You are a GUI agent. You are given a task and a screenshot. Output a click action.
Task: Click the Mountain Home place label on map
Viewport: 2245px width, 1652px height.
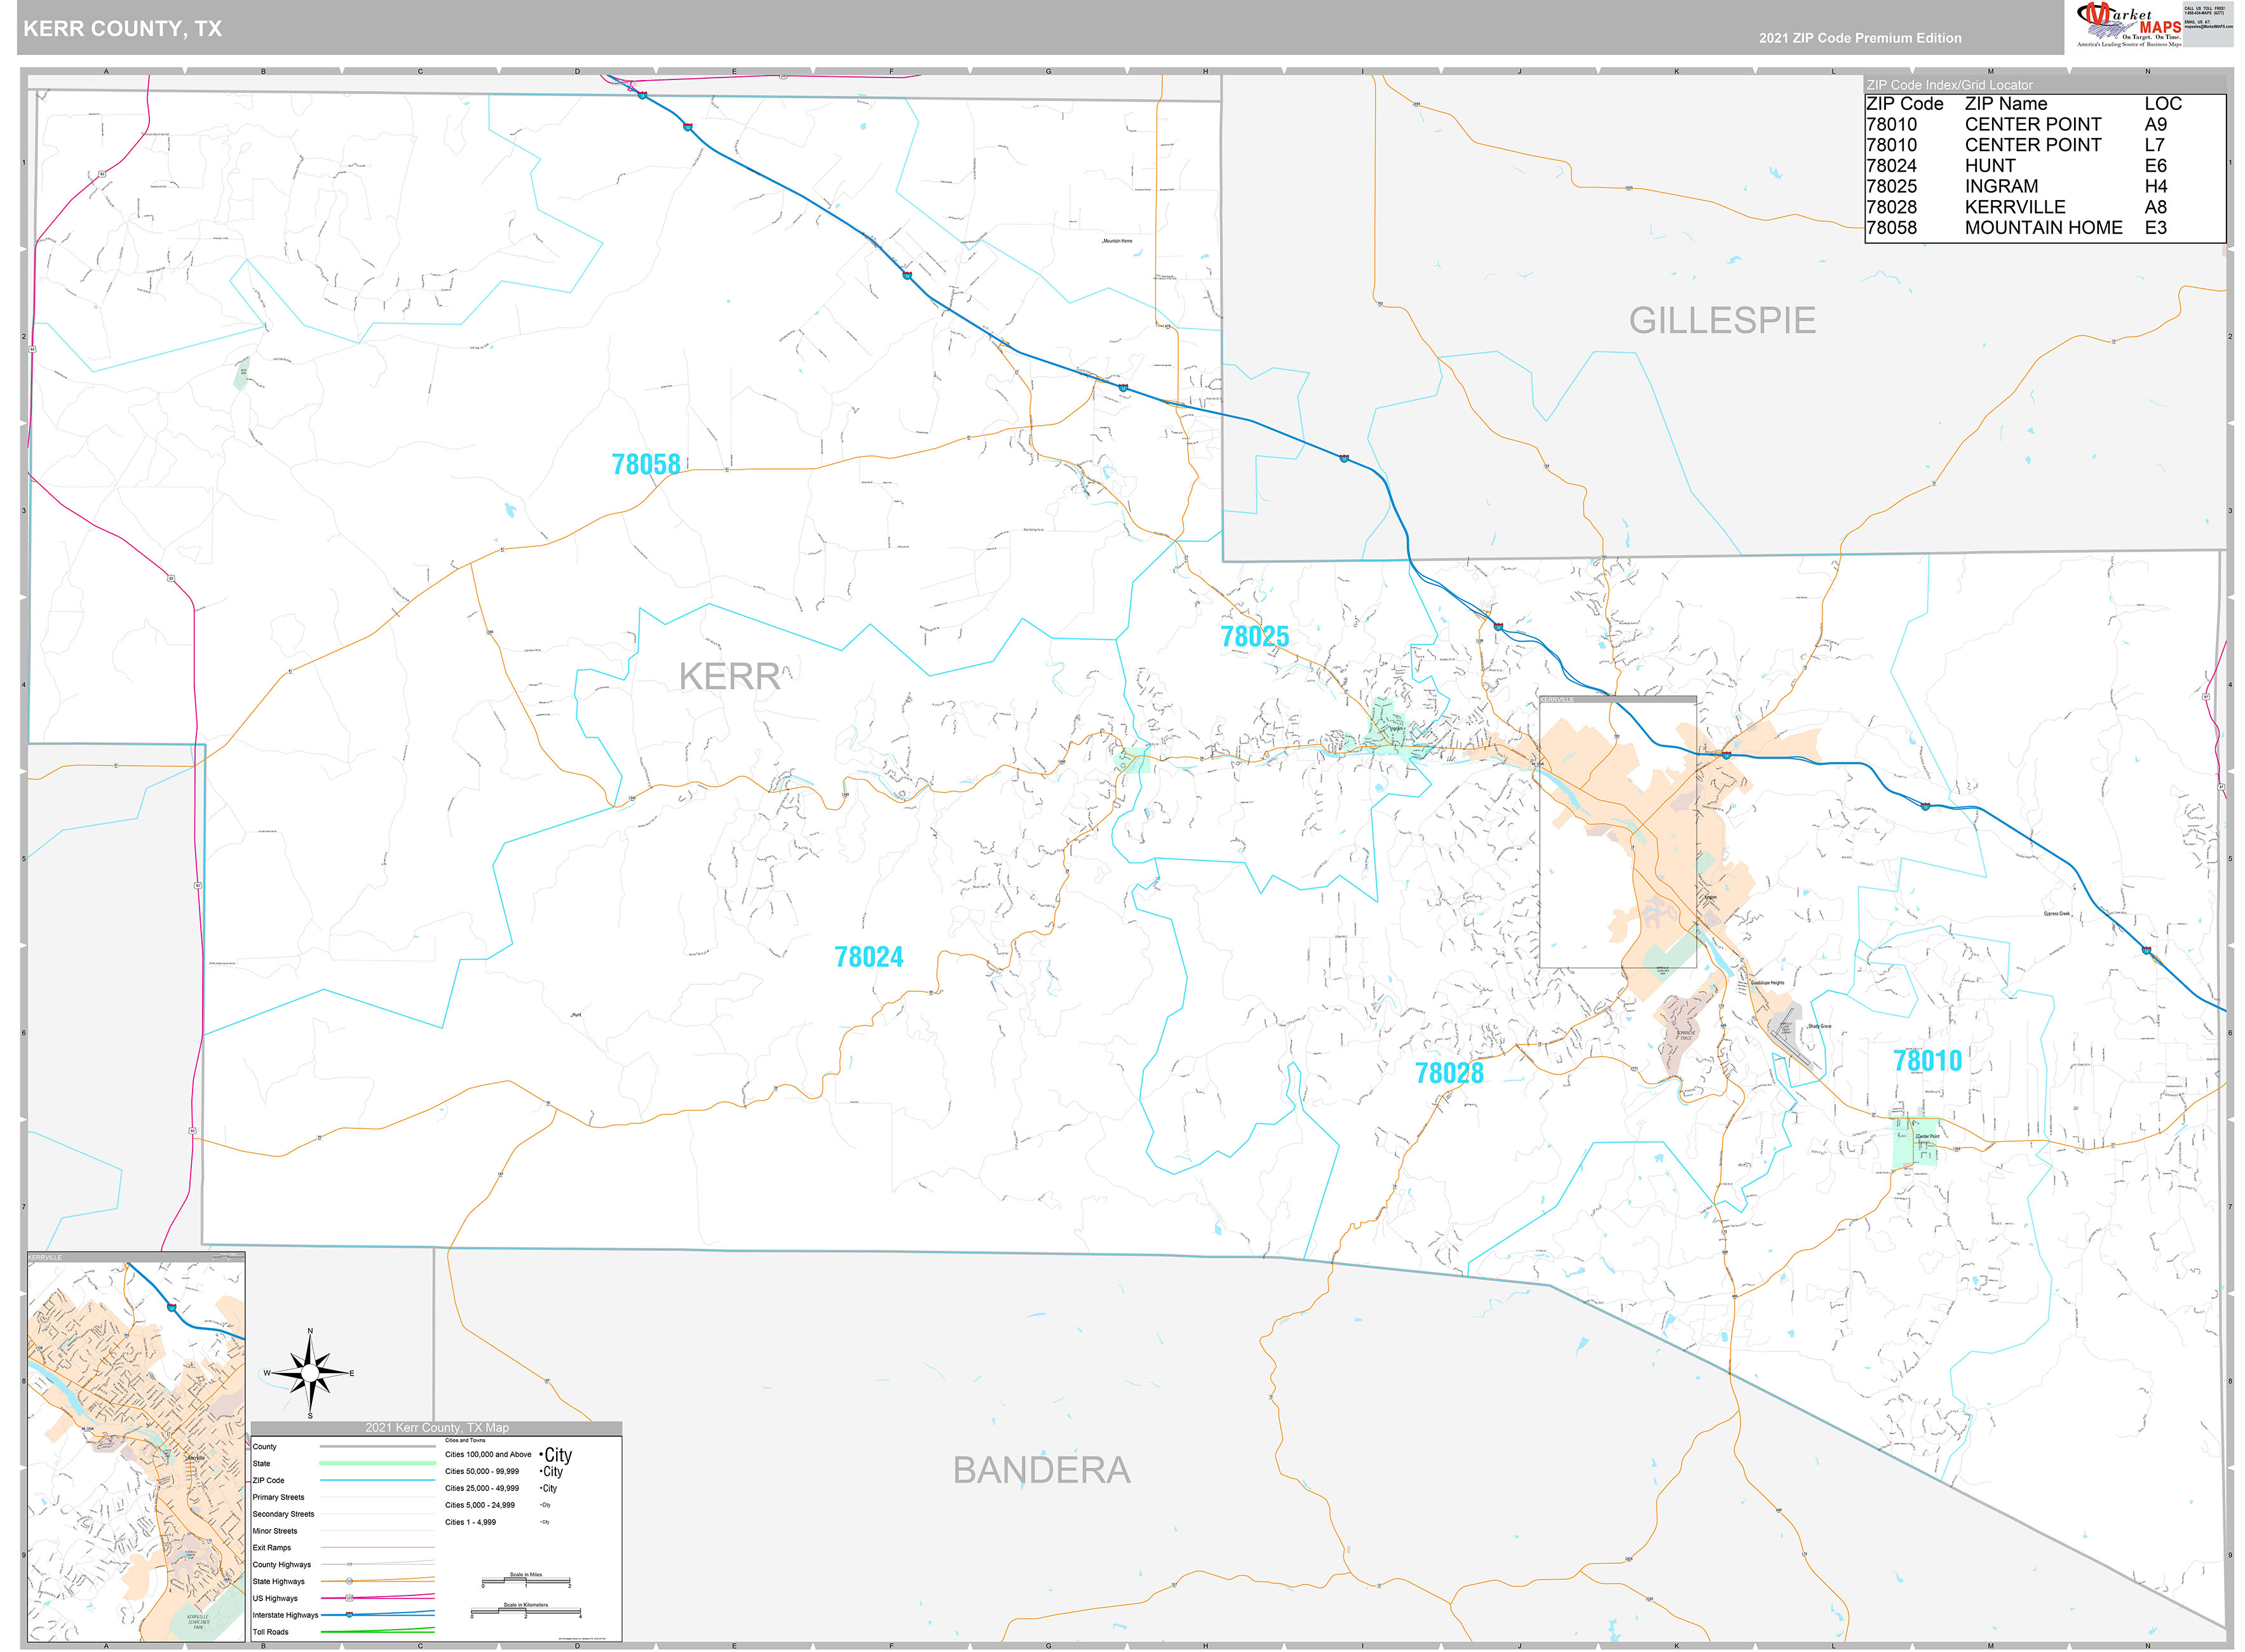[1117, 241]
